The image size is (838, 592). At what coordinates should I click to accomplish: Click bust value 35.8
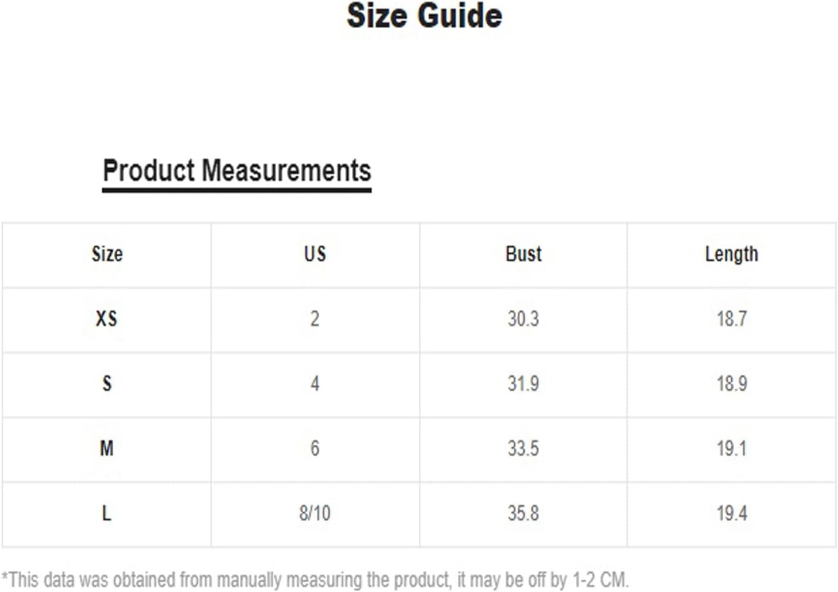523,513
